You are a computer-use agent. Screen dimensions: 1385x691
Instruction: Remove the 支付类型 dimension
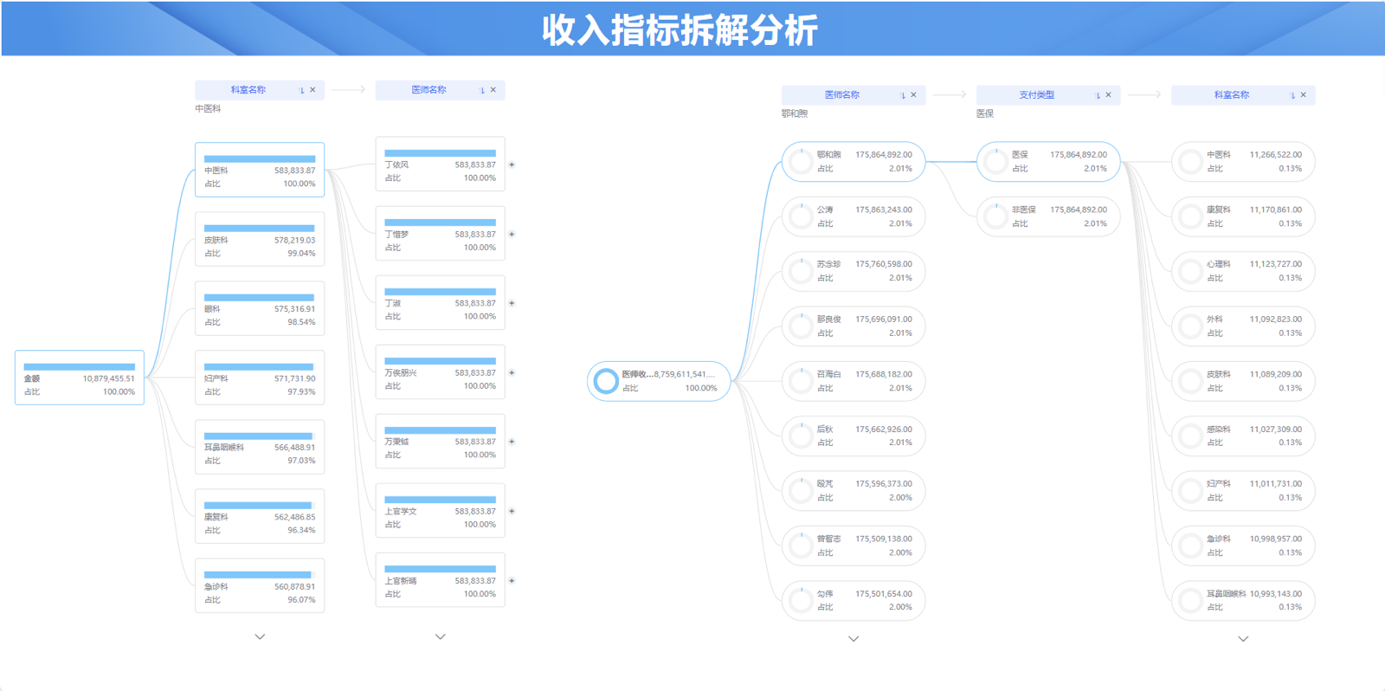click(1108, 95)
